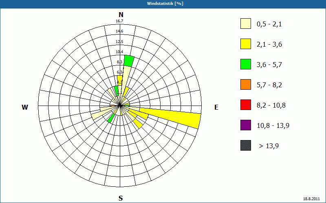Click the S compass label
The height and width of the screenshot is (203, 326).
tap(121, 198)
